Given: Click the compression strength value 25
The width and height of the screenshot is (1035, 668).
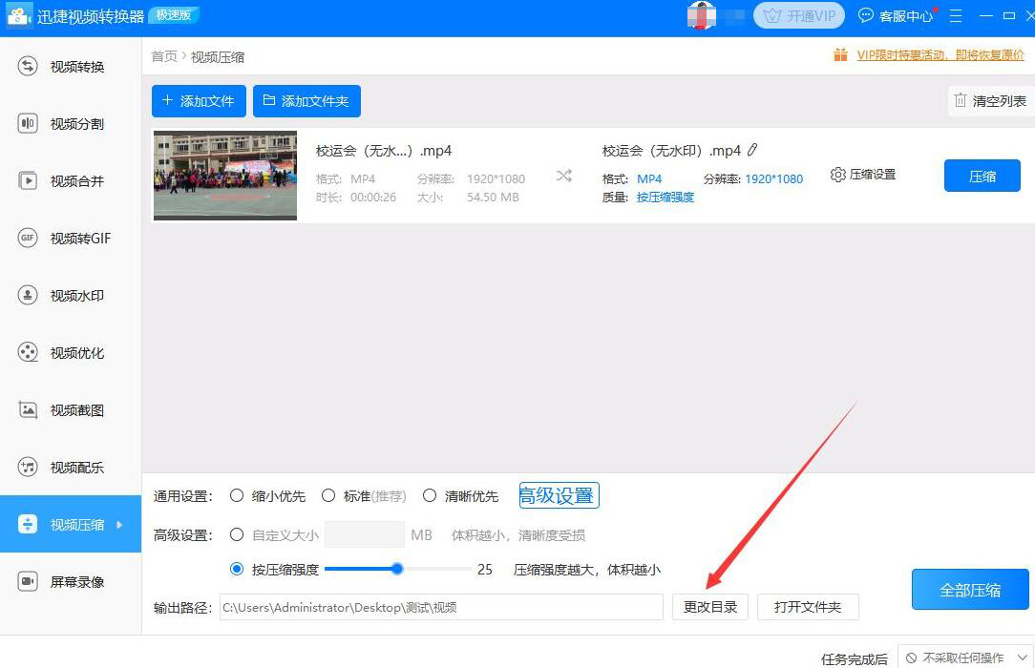Looking at the screenshot, I should pyautogui.click(x=484, y=569).
